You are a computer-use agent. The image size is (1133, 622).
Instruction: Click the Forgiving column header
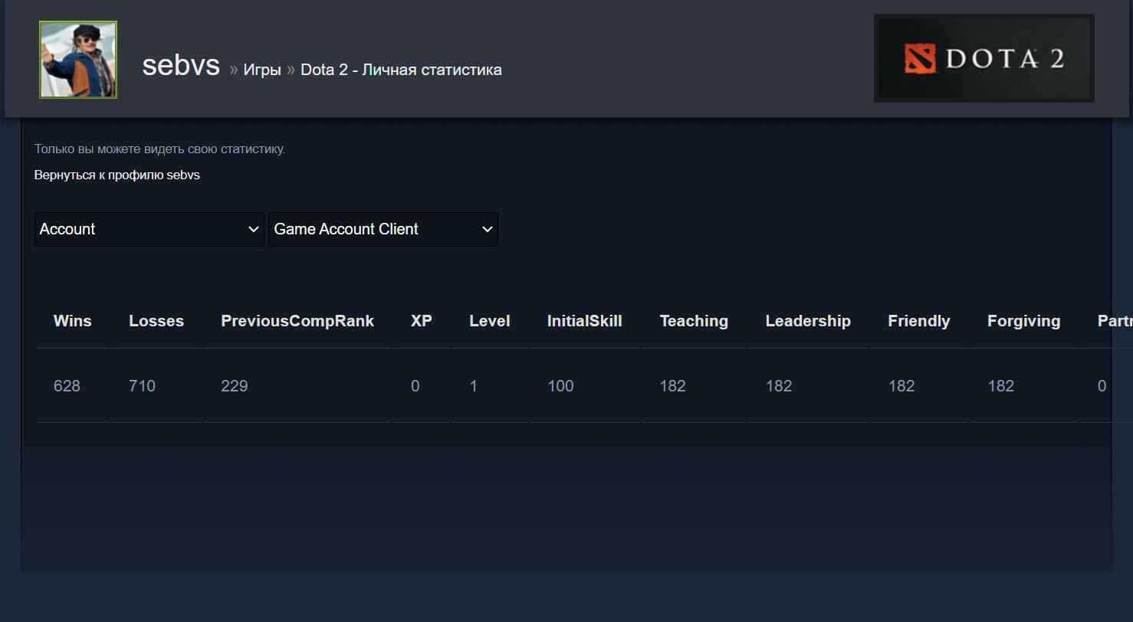click(x=1024, y=321)
